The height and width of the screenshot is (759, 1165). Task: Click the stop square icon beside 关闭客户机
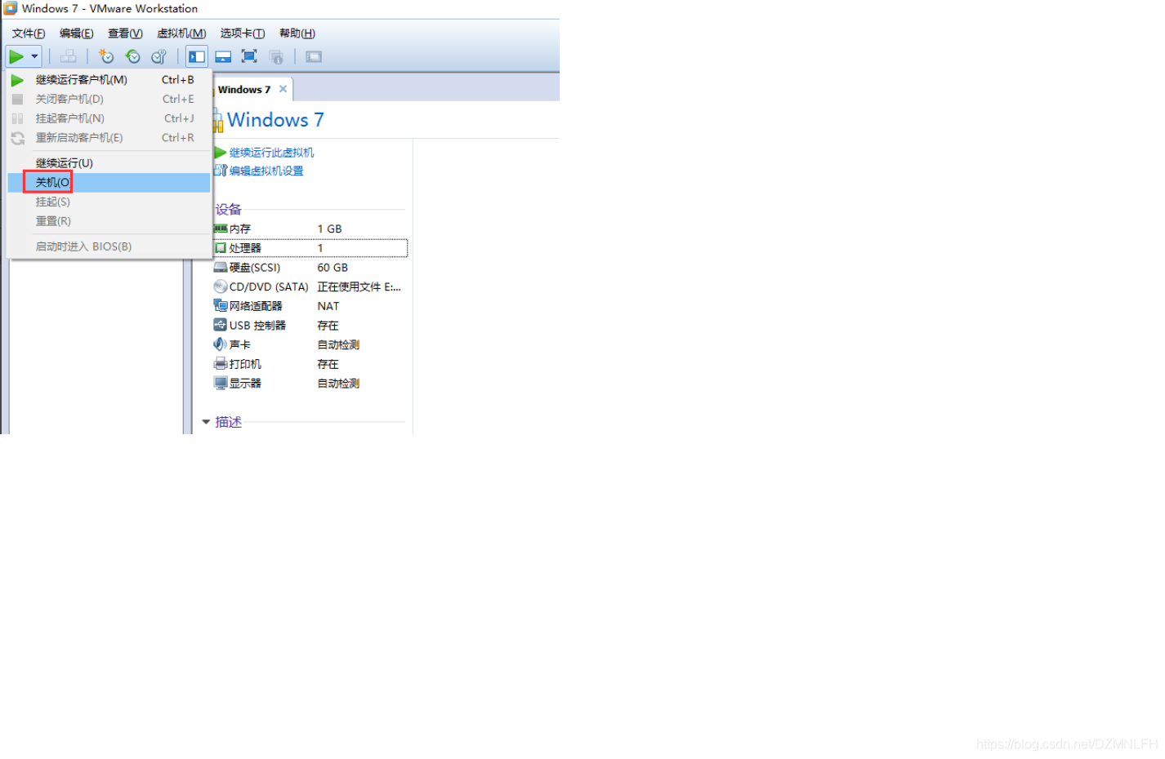click(17, 99)
